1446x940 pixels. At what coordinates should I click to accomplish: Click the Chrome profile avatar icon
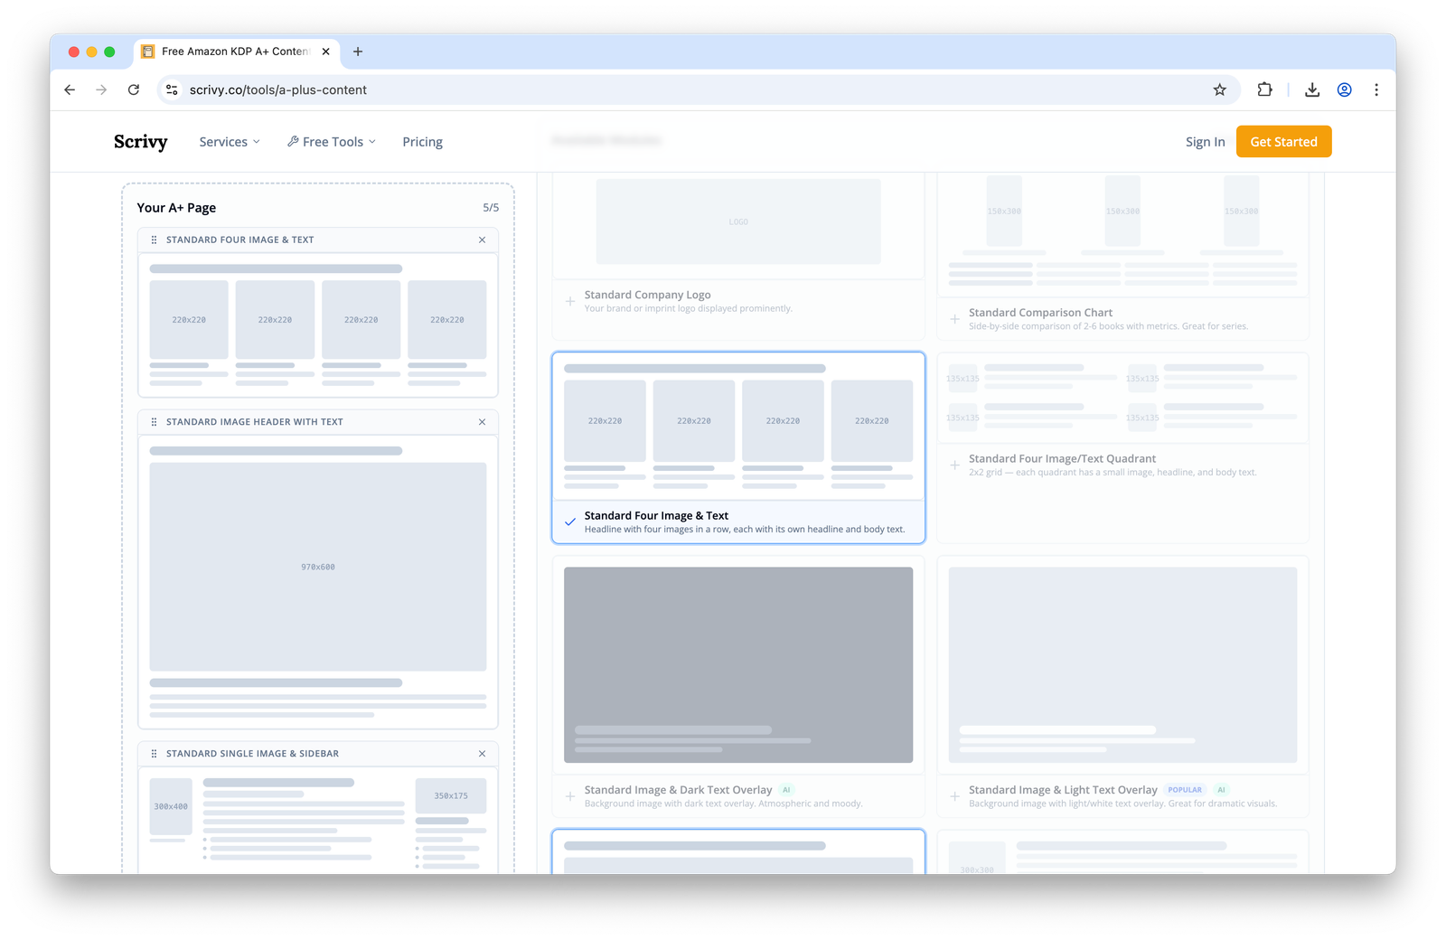(x=1344, y=89)
